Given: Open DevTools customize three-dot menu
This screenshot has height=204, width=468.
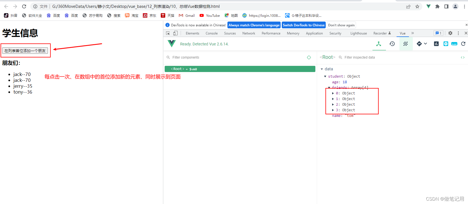Looking at the screenshot, I should pos(458,33).
